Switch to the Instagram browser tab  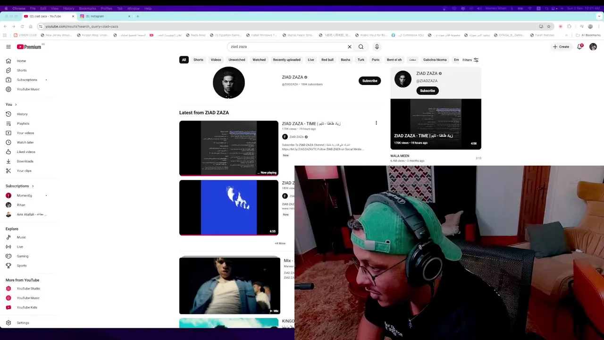(104, 16)
